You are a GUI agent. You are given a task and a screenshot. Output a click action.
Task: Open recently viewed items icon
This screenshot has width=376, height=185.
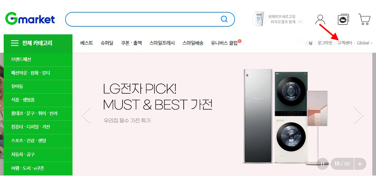(x=343, y=19)
